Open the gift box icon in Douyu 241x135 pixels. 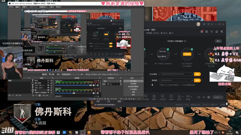point(202,31)
